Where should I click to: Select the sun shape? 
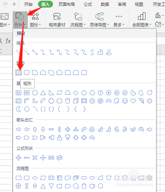click(149, 101)
